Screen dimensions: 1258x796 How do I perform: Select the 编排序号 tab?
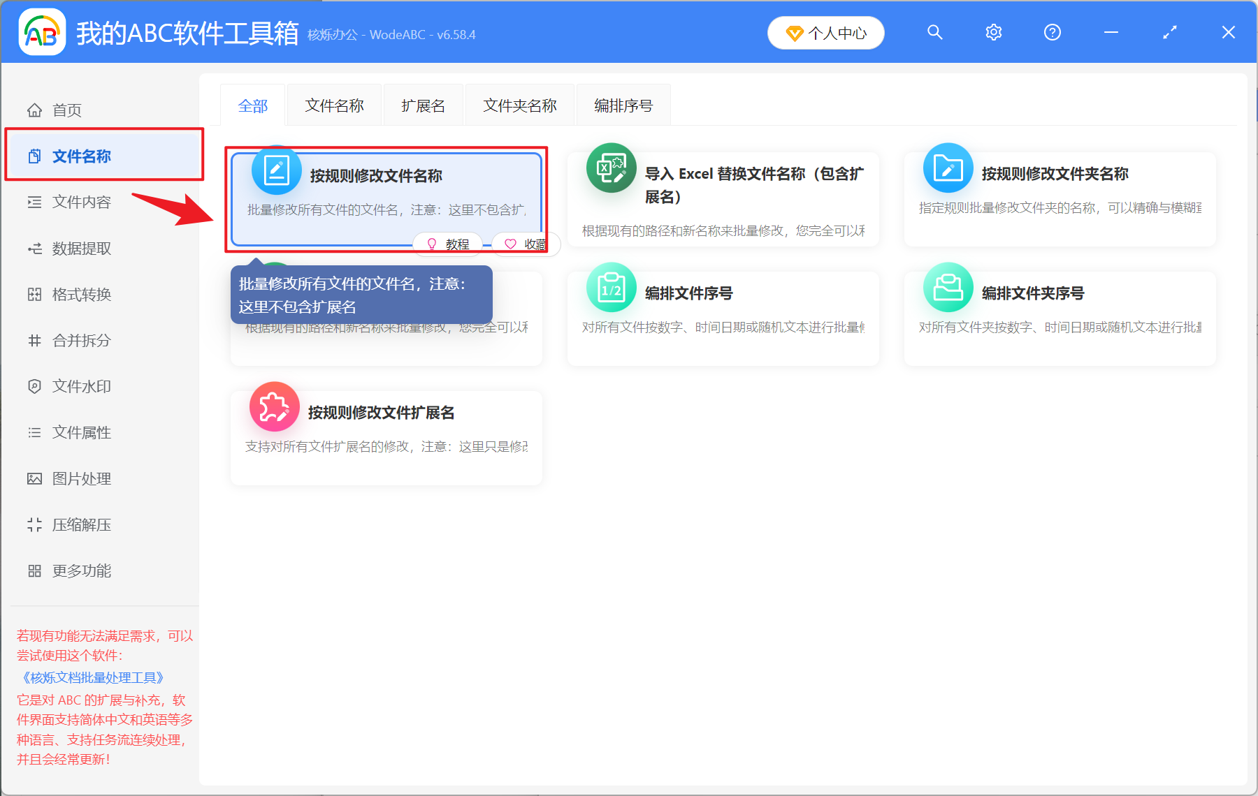623,105
